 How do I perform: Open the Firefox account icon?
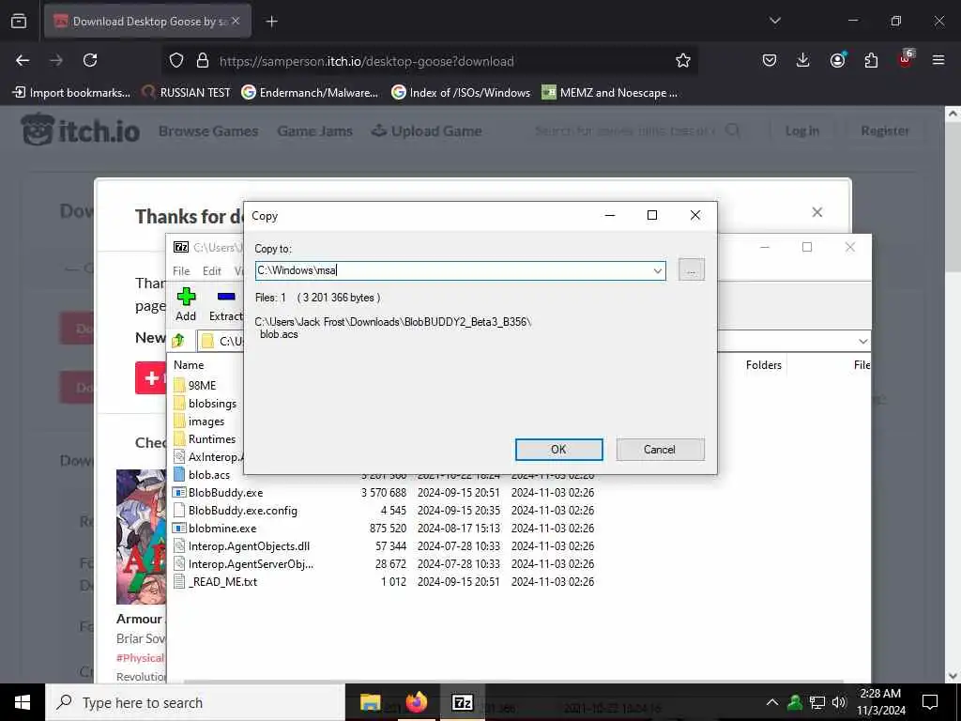pyautogui.click(x=837, y=60)
